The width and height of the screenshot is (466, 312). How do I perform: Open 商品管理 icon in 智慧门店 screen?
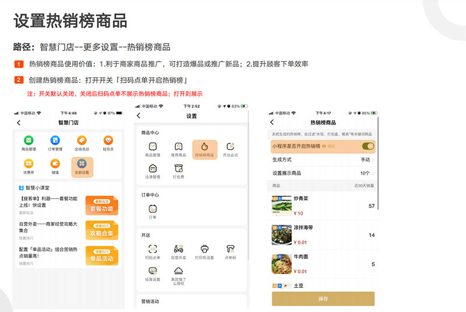29,140
